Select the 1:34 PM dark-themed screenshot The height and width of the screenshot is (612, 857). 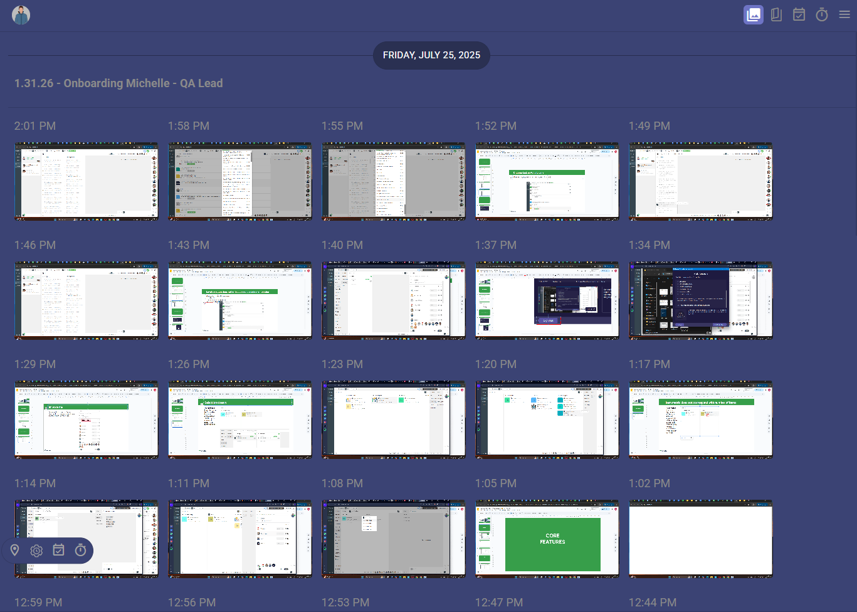coord(701,300)
